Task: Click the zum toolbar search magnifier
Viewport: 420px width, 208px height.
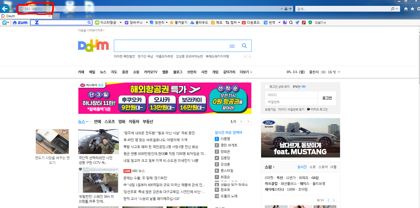Action: click(89, 22)
